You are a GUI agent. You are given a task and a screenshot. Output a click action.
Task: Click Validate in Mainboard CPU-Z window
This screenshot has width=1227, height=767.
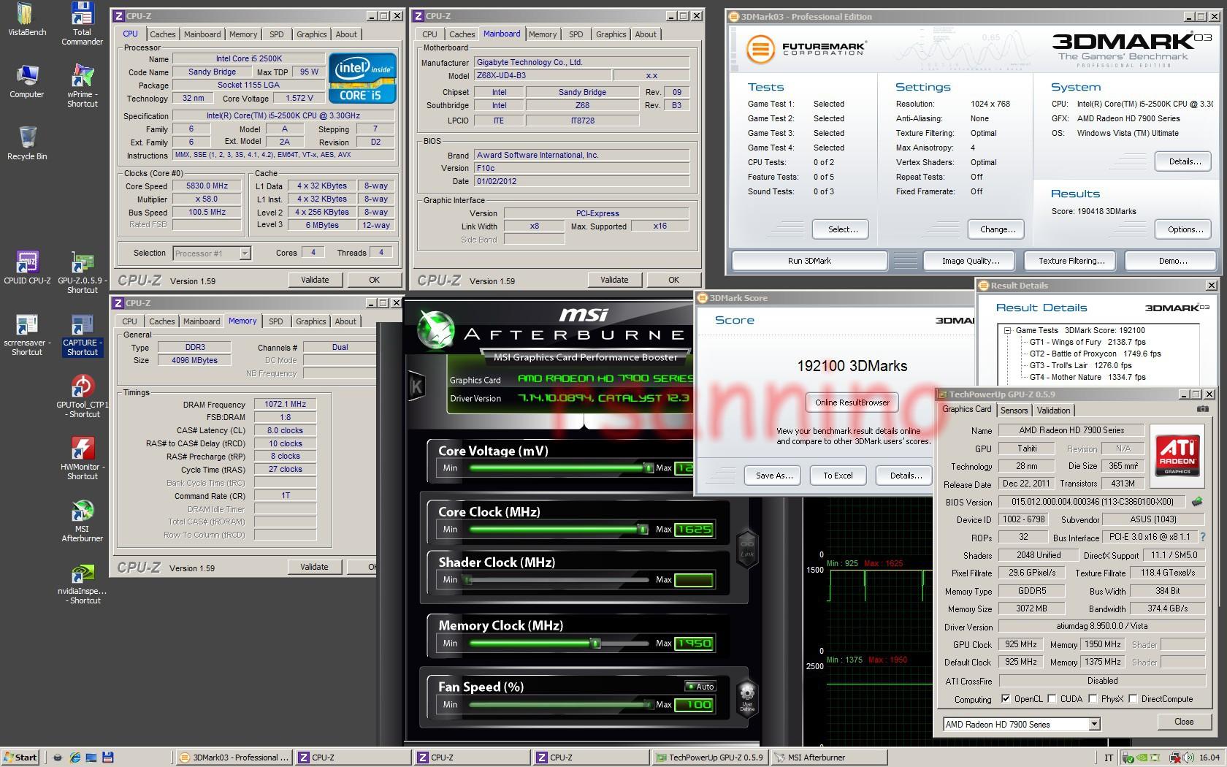(614, 280)
